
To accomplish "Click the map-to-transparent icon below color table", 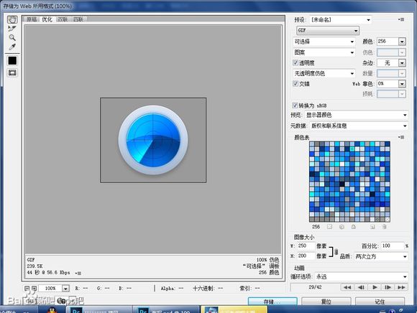I will 330,227.
